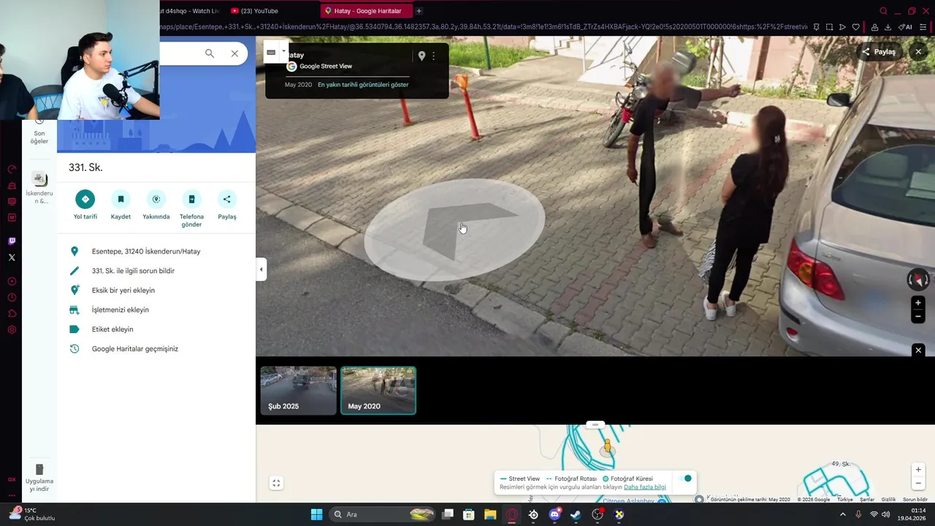Click Opera tab search magnifier
The height and width of the screenshot is (526, 935).
click(883, 11)
